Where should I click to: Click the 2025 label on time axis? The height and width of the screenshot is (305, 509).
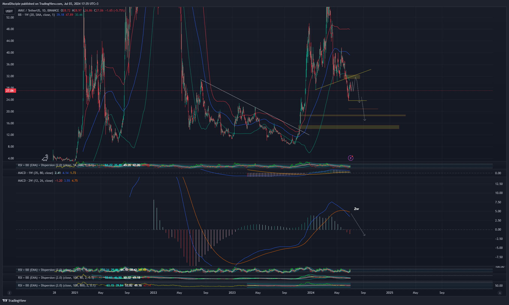(390, 293)
